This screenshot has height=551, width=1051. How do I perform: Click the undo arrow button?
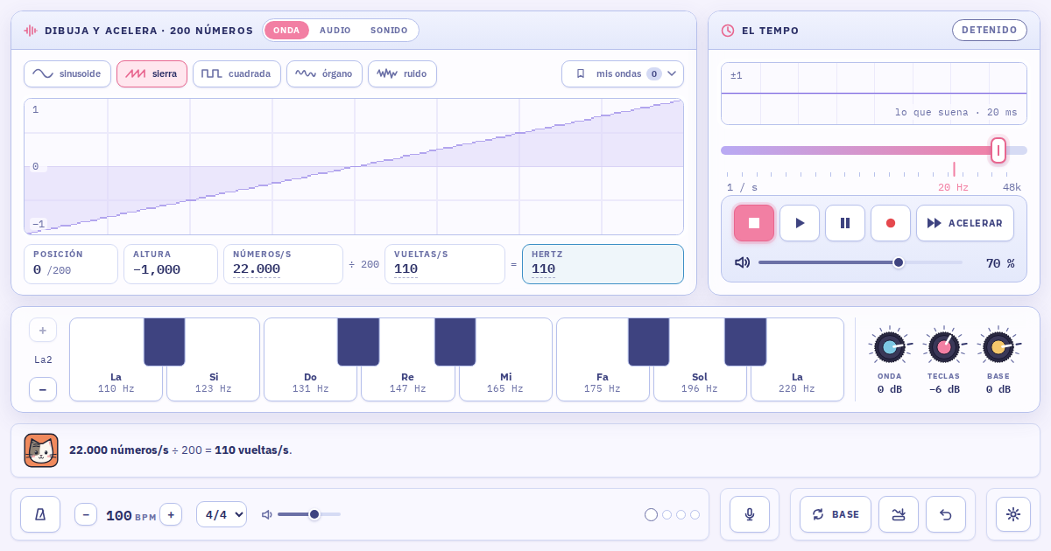[x=946, y=514]
